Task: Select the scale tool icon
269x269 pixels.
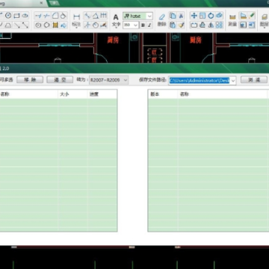Action: pyautogui.click(x=202, y=16)
